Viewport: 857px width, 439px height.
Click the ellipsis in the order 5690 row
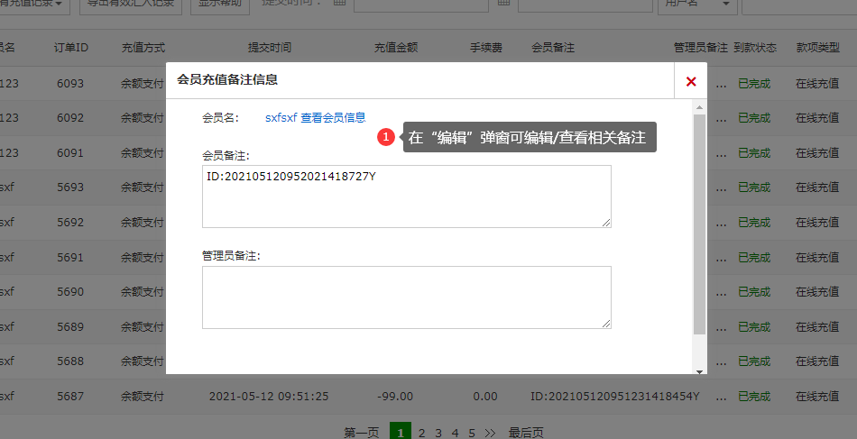point(722,293)
